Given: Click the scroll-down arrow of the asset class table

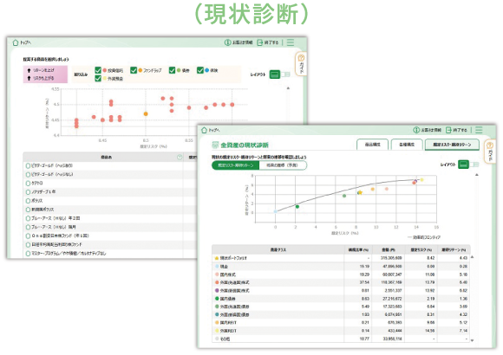Looking at the screenshot, I should tap(472, 340).
